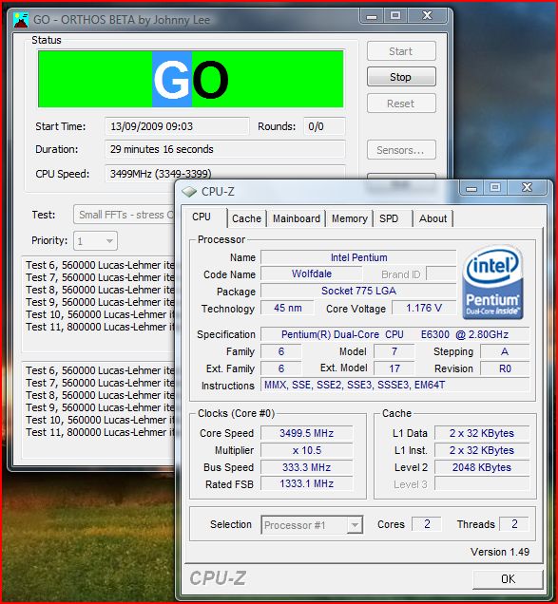Click 'Test 9' row in lower ORTHOS log
The width and height of the screenshot is (558, 604).
tap(100, 407)
